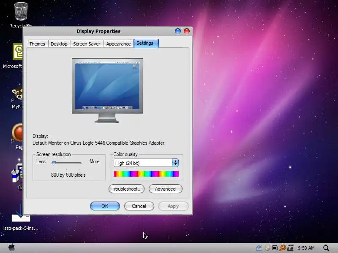Click the screen resolution slider handle

click(54, 163)
